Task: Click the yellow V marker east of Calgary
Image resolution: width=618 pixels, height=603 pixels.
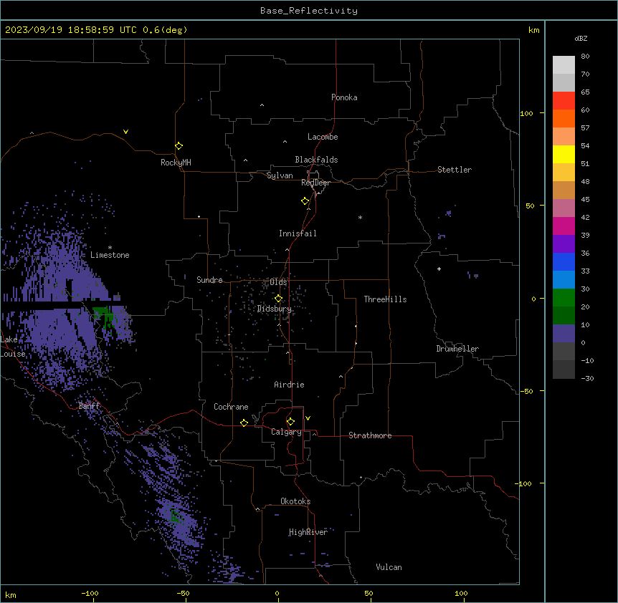Action: coord(308,418)
